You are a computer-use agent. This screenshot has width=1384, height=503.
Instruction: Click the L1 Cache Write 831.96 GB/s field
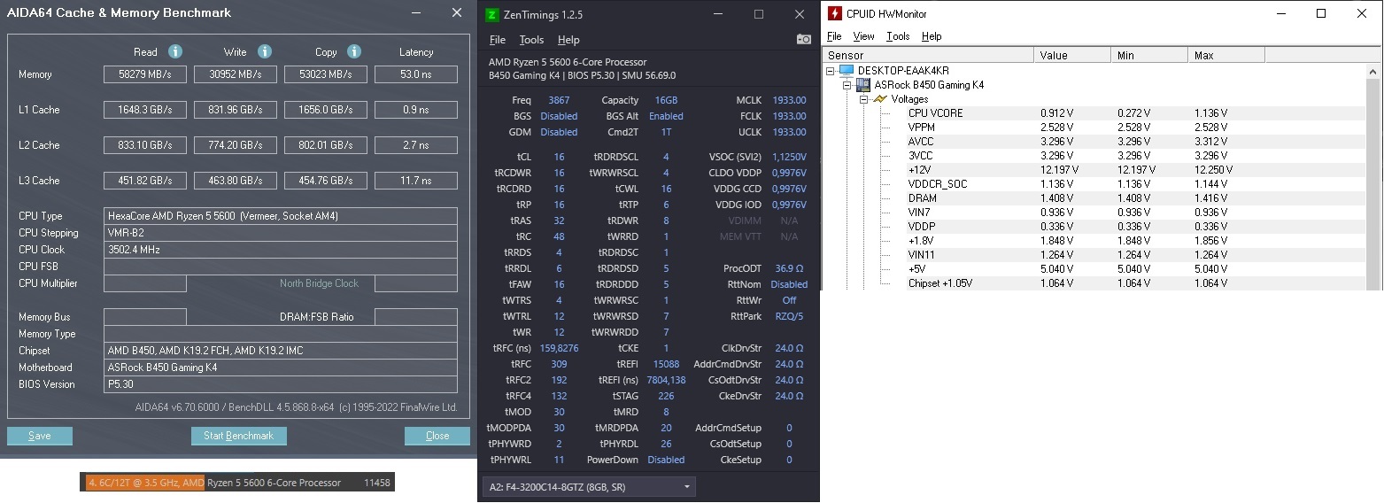[x=236, y=110]
